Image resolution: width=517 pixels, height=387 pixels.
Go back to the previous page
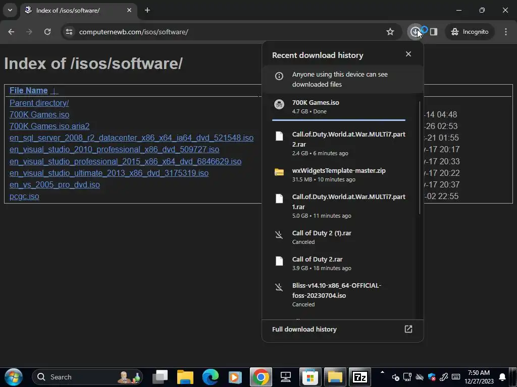pos(11,32)
